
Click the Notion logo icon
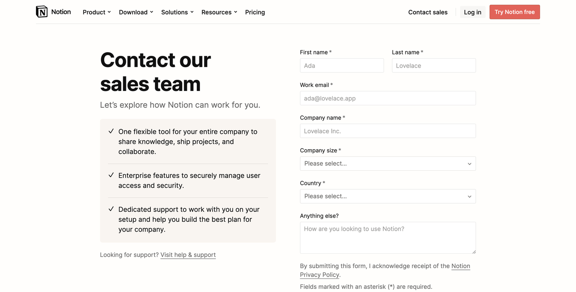click(x=41, y=11)
